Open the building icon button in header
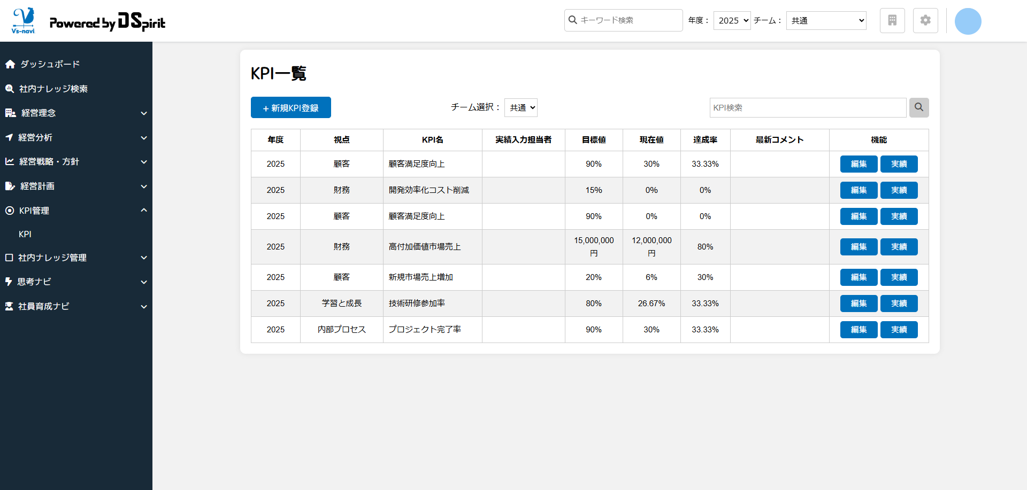Viewport: 1027px width, 490px height. 892,20
